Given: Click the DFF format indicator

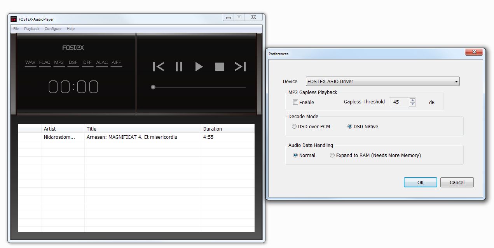Looking at the screenshot, I should 87,63.
